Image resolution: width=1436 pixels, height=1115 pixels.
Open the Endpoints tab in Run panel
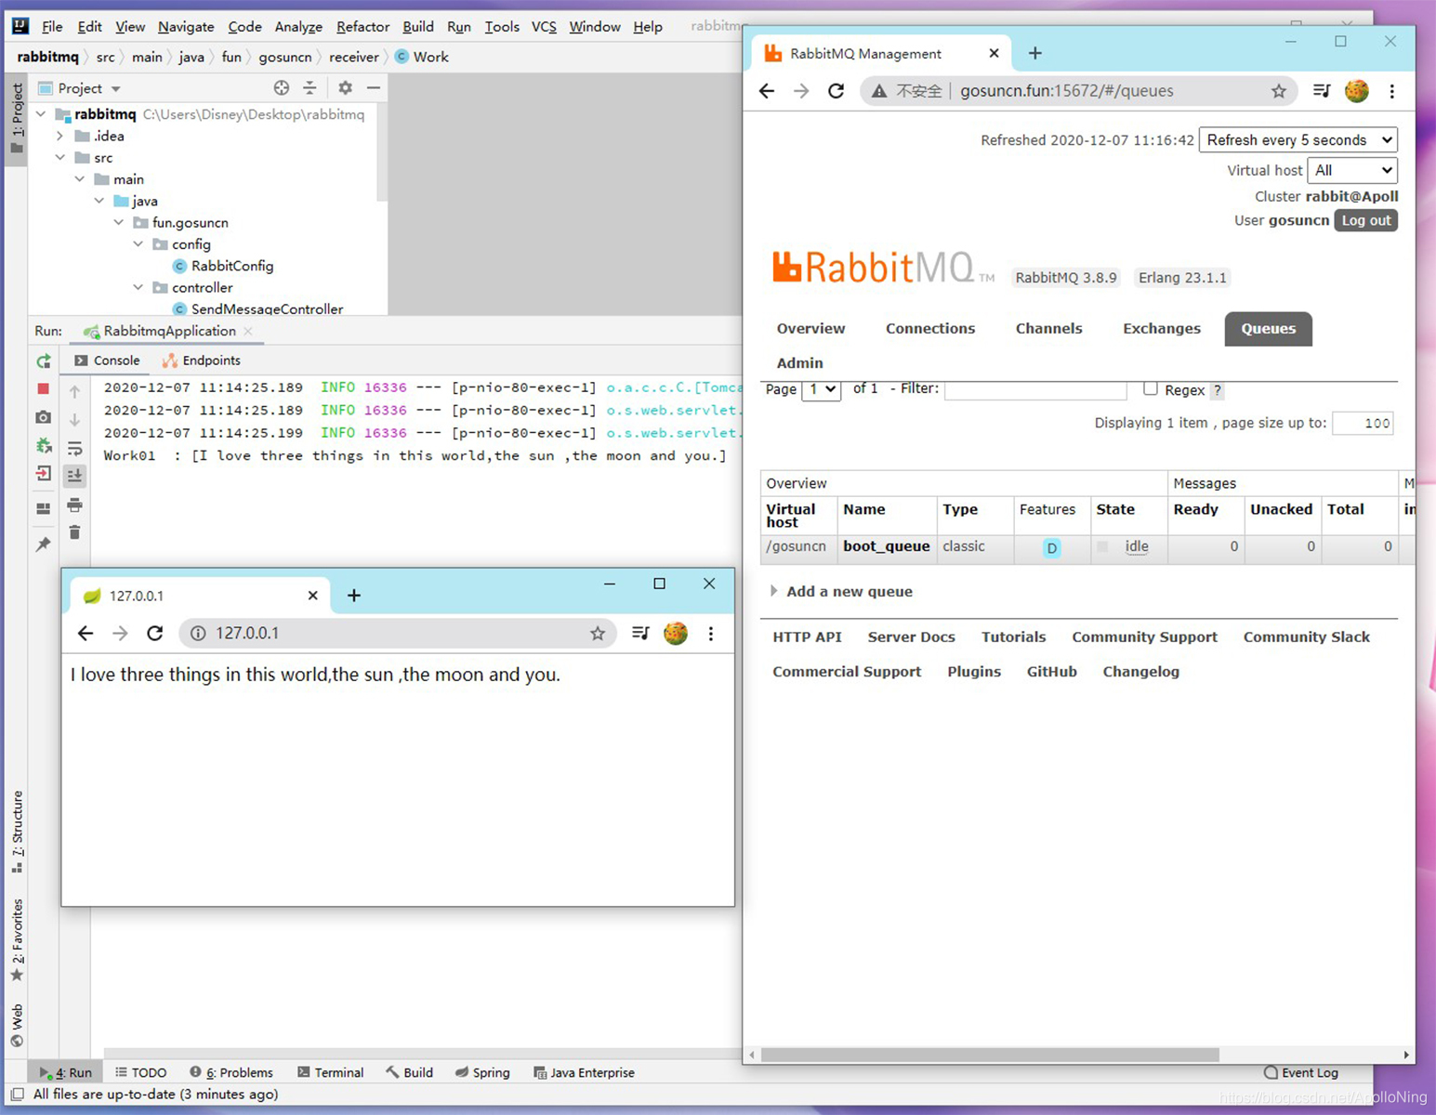[x=202, y=361]
